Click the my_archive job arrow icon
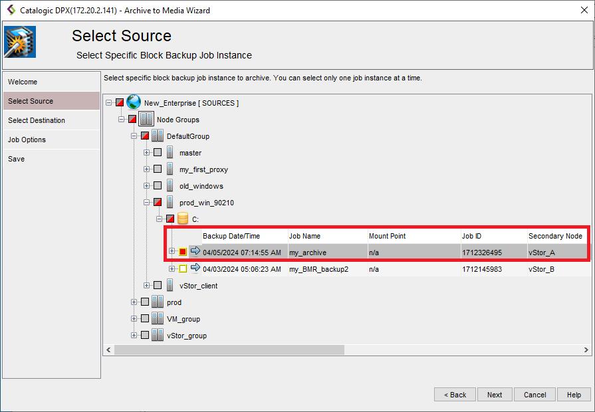 coord(195,251)
